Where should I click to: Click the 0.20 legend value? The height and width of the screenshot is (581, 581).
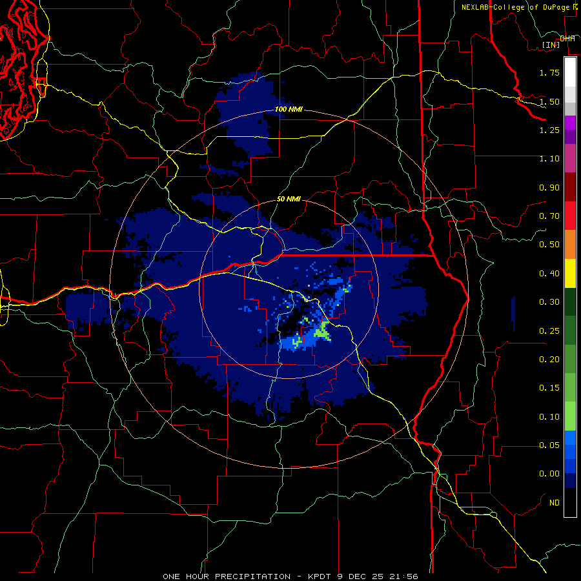coord(549,360)
